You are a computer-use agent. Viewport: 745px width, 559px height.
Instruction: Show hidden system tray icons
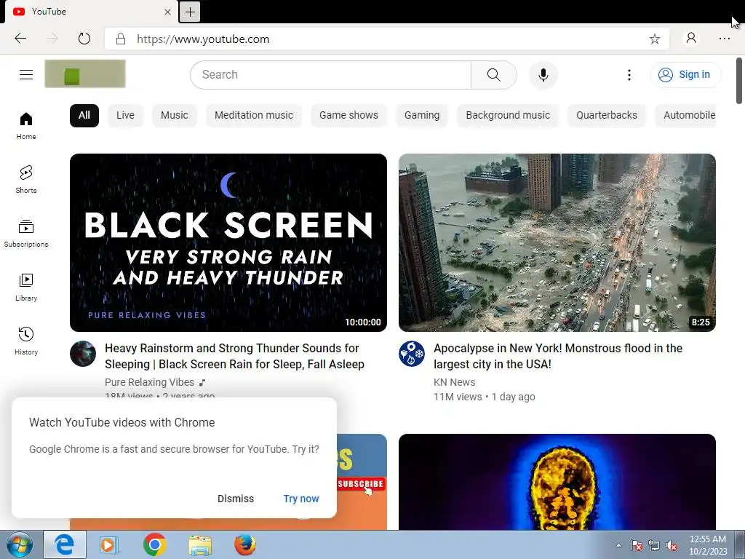(618, 545)
